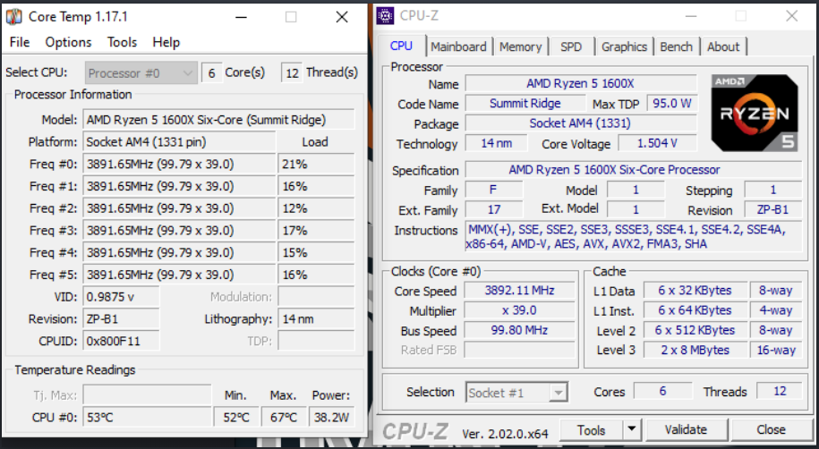Click the Core Temp Model field

pos(218,120)
